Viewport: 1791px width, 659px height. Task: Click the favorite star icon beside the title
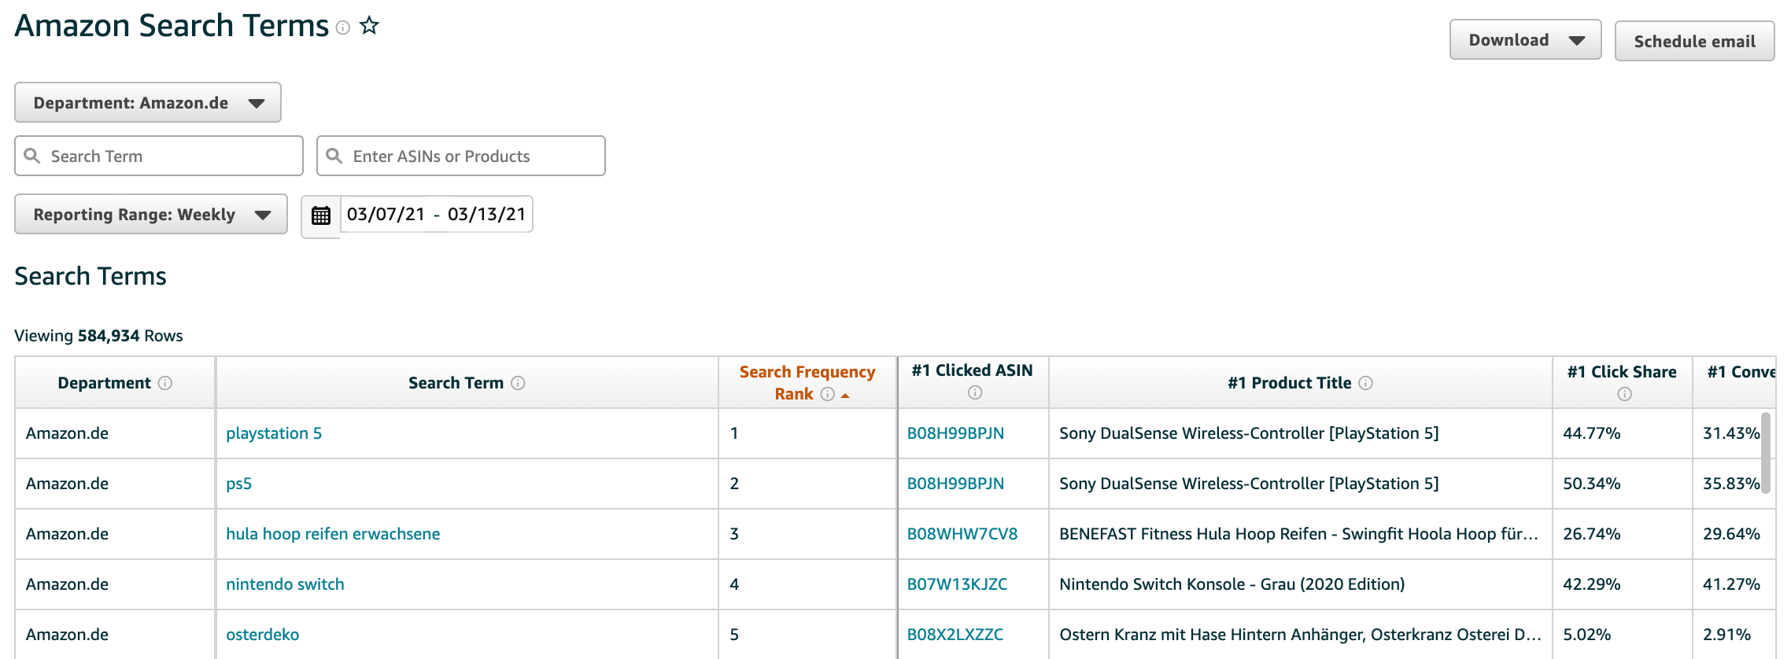[369, 26]
